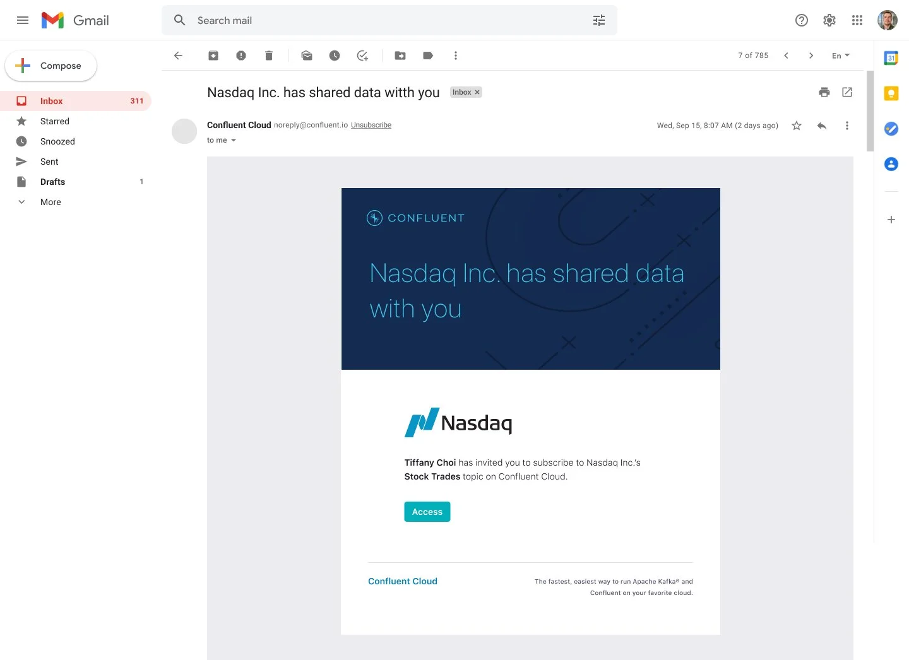Click the teal Access button
The width and height of the screenshot is (909, 660).
pos(427,512)
